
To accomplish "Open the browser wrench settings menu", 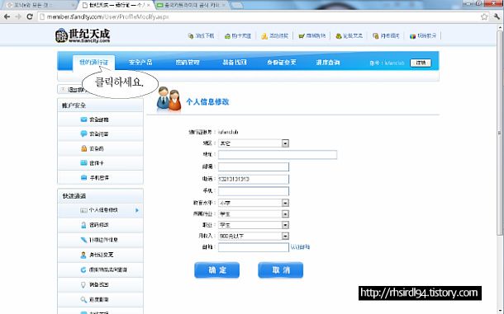I will click(497, 16).
